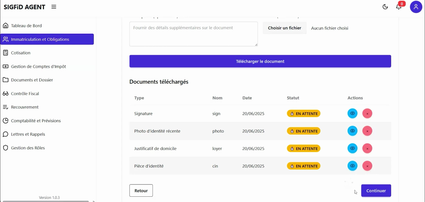The height and width of the screenshot is (202, 425).
Task: Open the Tableau de Bord dashboard icon
Action: pos(6,26)
